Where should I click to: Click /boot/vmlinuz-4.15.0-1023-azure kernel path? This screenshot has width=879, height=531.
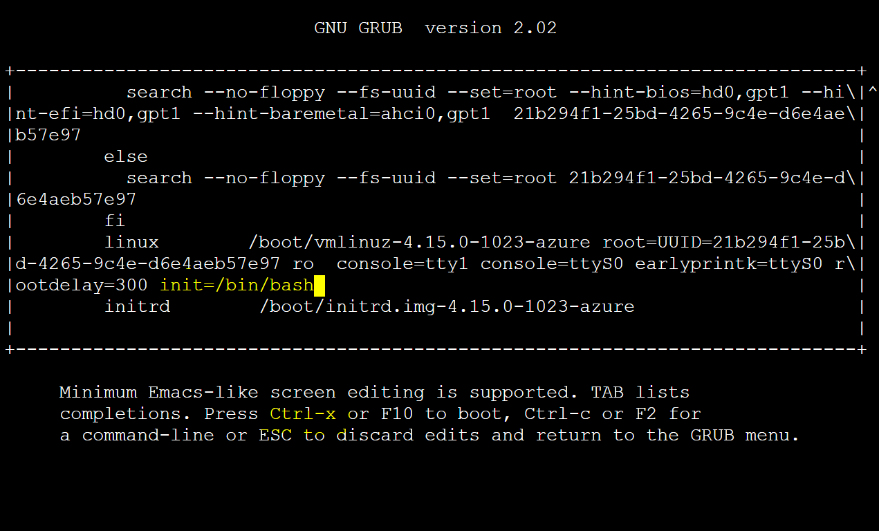[x=419, y=243]
